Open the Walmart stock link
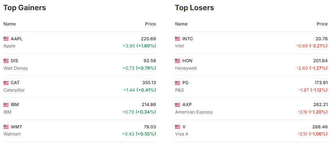The image size is (330, 148). click(x=12, y=134)
